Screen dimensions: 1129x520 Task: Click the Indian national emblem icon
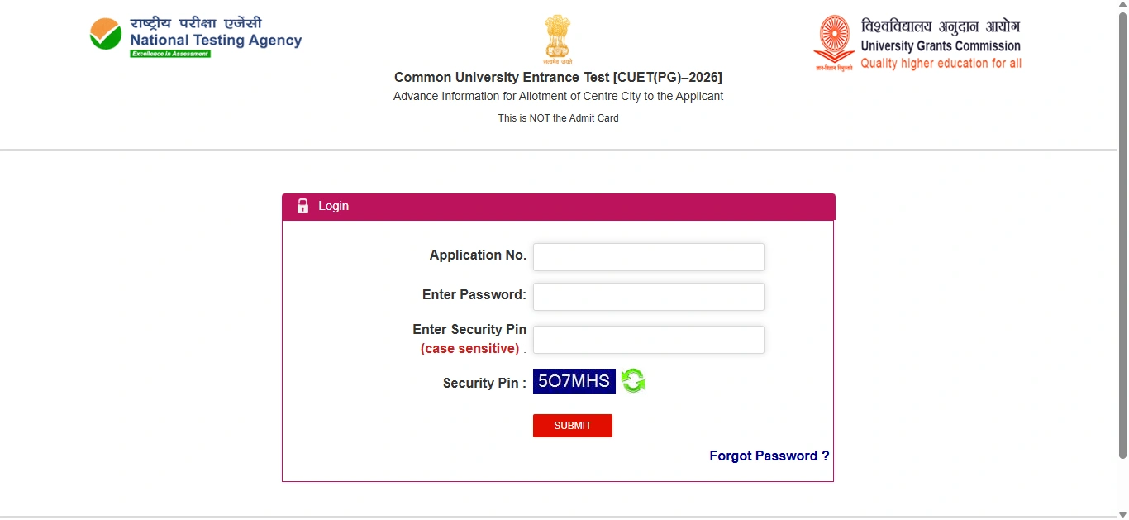[558, 39]
